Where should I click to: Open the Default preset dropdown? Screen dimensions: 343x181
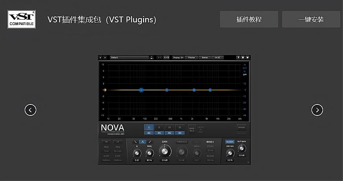click(x=130, y=57)
